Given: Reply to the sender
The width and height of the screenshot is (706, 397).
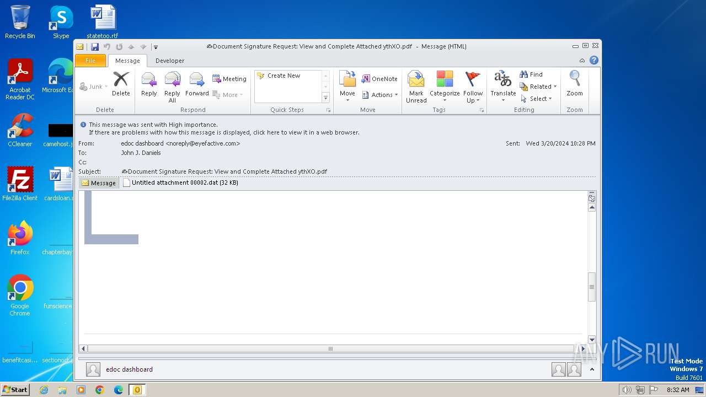Looking at the screenshot, I should click(149, 84).
